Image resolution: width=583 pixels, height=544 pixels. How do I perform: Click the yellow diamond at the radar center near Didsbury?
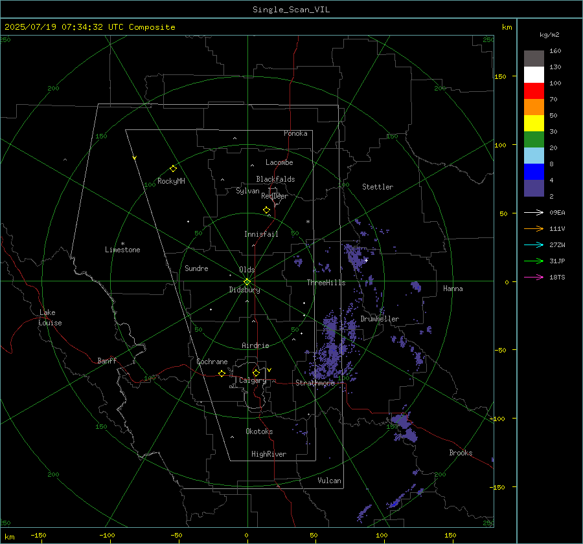point(247,282)
